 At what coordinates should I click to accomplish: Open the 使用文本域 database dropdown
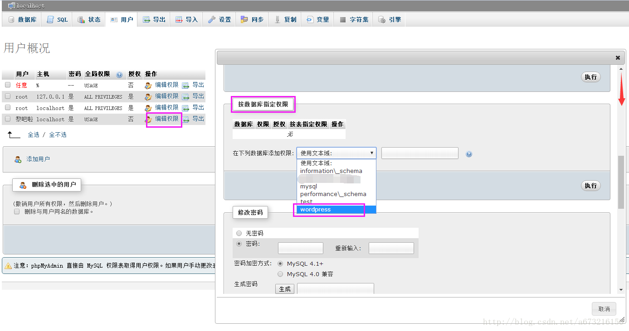click(336, 153)
